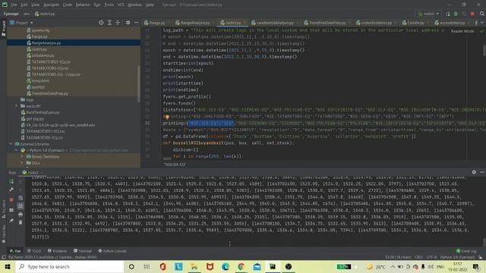Viewport: 486px width, 273px height.
Task: Click the print icon in Run panel
Action: click(x=21, y=214)
